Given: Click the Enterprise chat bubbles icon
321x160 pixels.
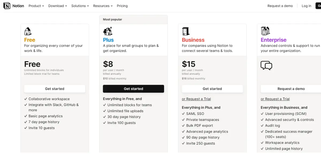Looking at the screenshot, I should 266,65.
